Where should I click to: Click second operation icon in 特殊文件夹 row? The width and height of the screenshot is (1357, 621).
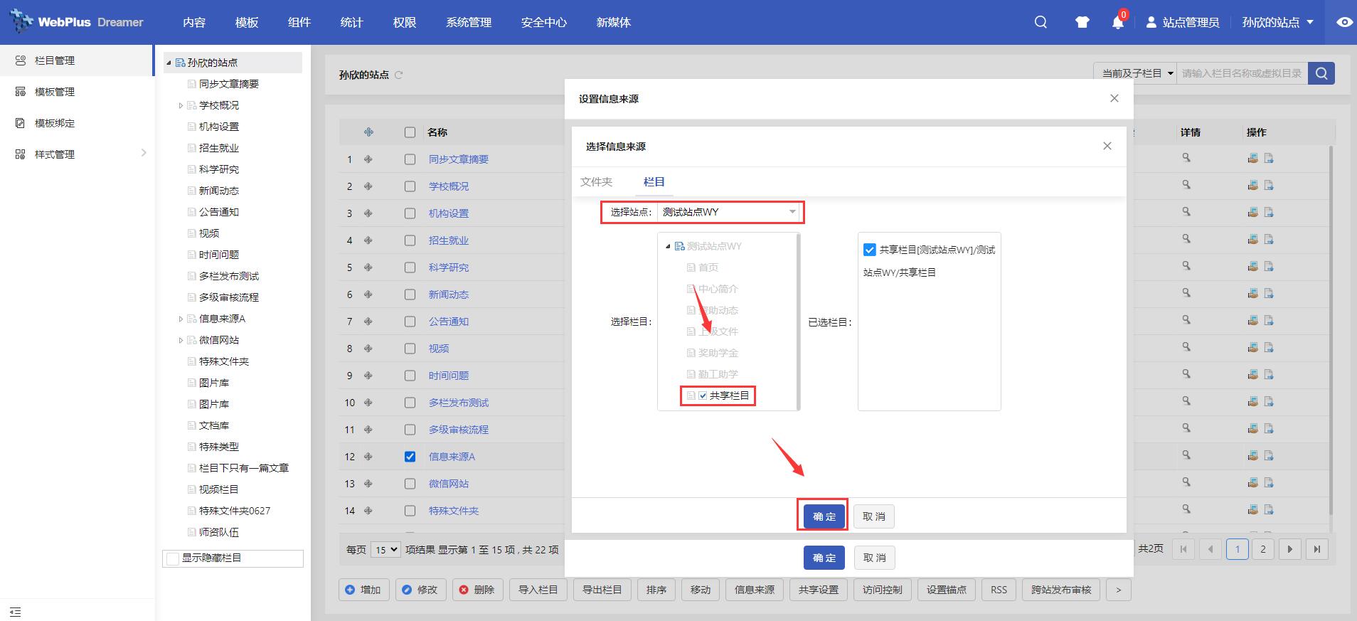1268,509
